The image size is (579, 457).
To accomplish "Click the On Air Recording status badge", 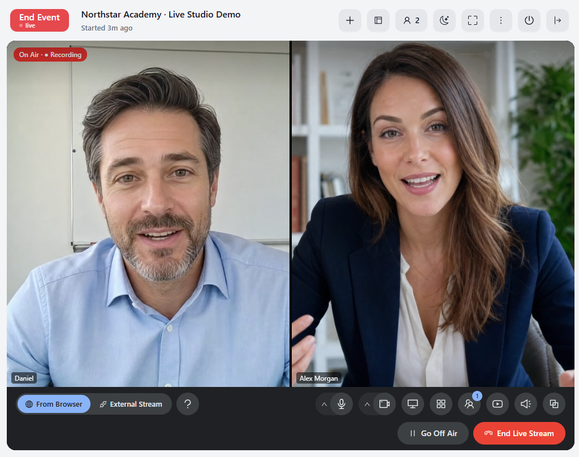I will pos(50,55).
